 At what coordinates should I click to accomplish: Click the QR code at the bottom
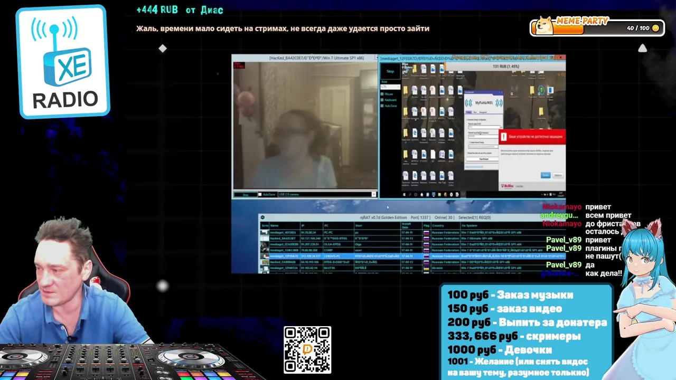tap(307, 350)
